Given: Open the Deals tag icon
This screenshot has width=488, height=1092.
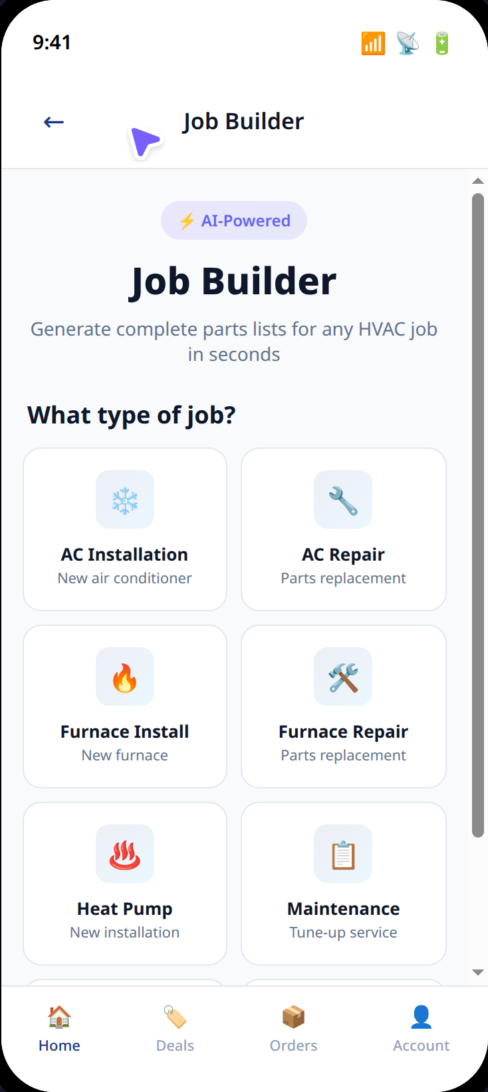Looking at the screenshot, I should coord(175,1017).
